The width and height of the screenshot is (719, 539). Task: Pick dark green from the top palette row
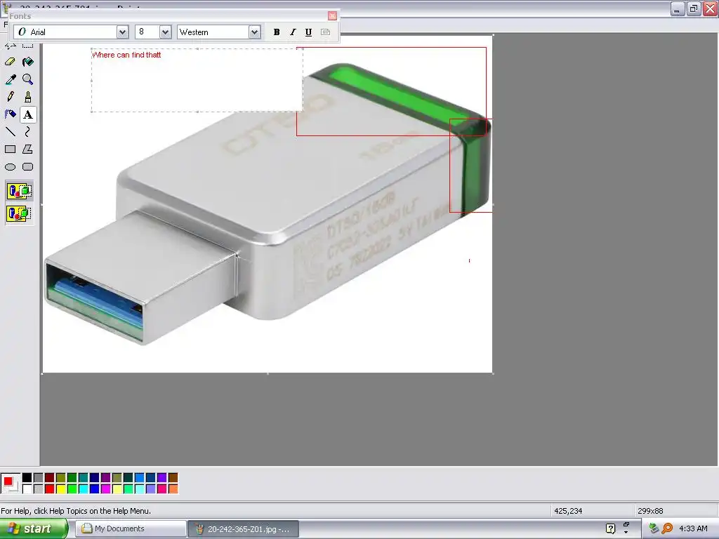click(x=72, y=478)
